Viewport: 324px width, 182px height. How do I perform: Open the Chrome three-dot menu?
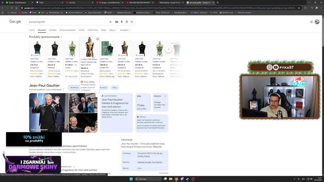tap(321, 8)
